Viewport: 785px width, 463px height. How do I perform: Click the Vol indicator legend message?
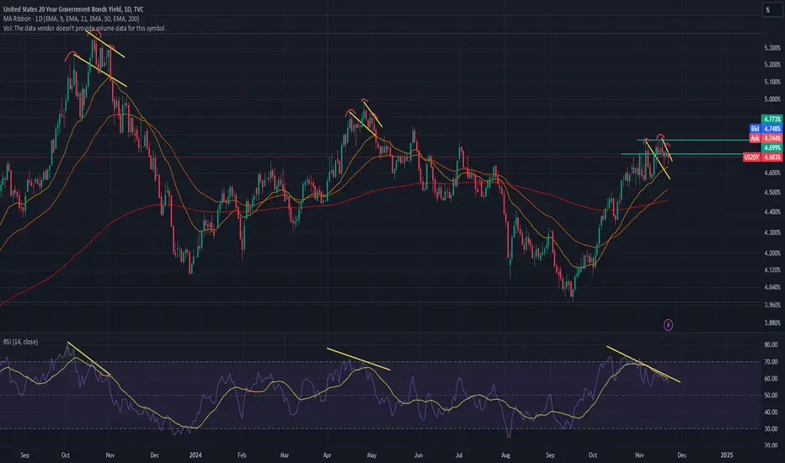84,28
